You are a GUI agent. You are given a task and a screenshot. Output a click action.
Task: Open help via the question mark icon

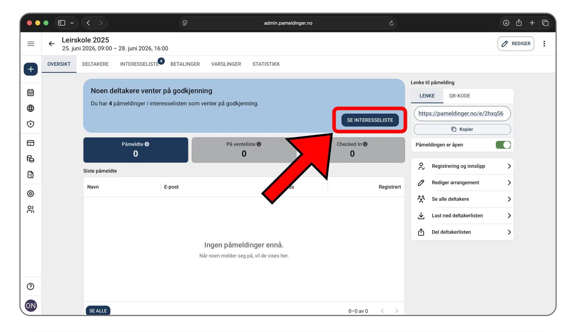point(30,286)
